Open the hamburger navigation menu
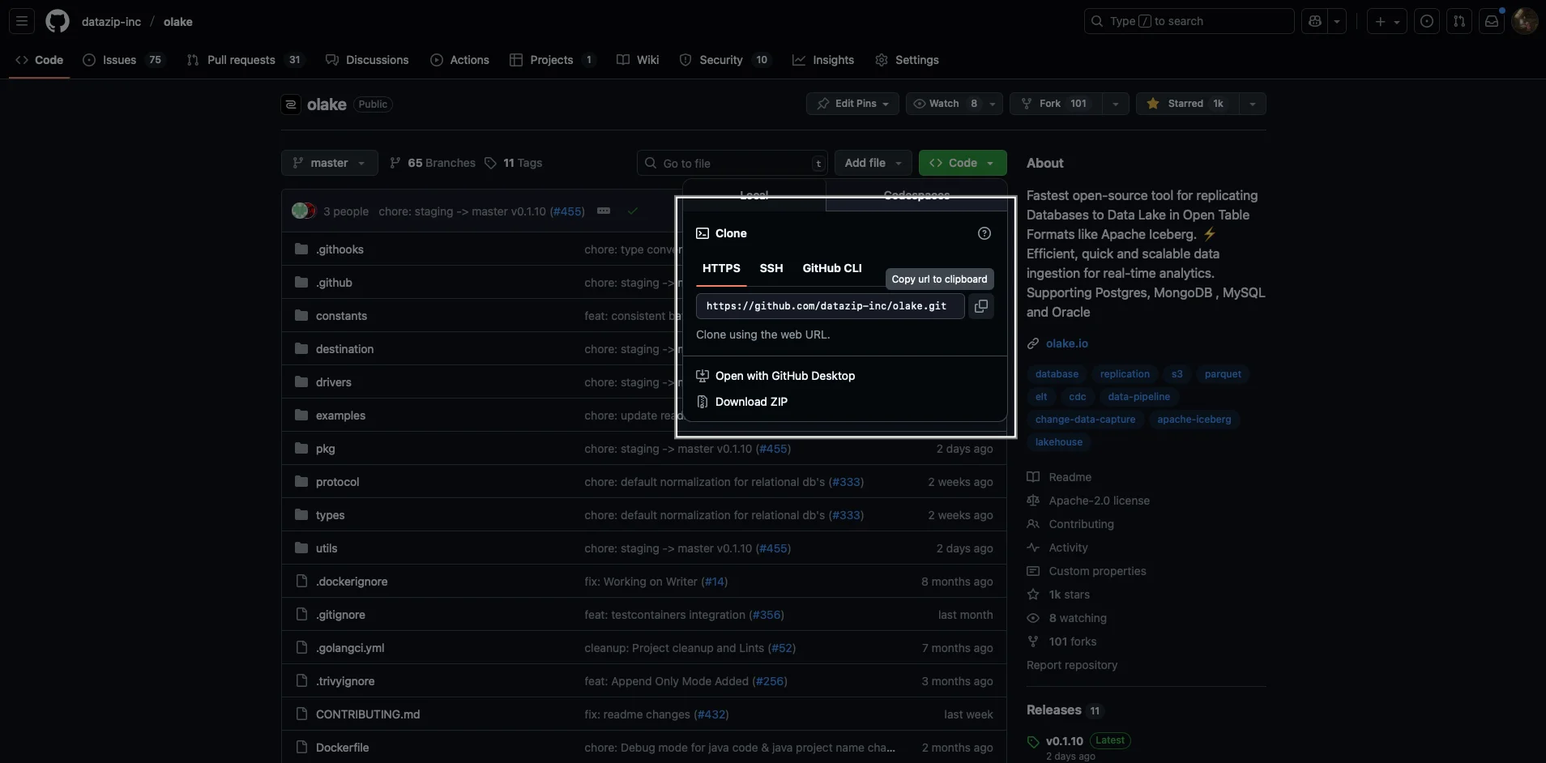Screen dimensions: 1546x763 click(x=22, y=21)
